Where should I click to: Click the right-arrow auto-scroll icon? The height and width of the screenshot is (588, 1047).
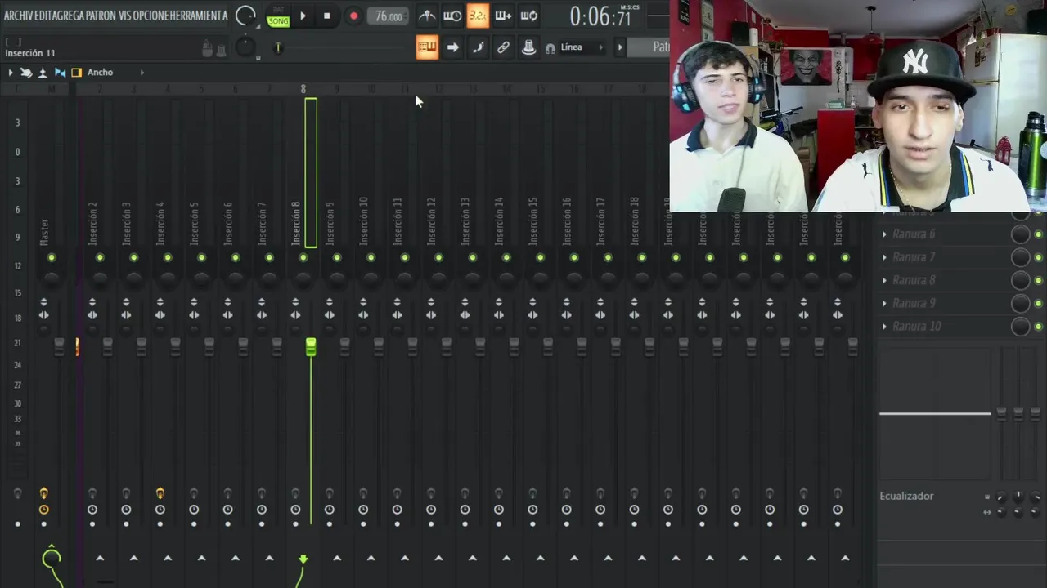click(452, 47)
